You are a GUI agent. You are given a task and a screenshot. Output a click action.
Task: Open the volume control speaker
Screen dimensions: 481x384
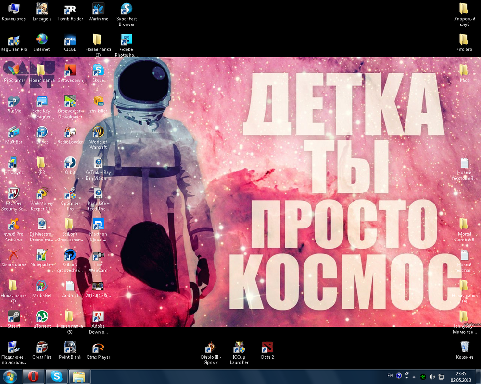click(x=431, y=376)
